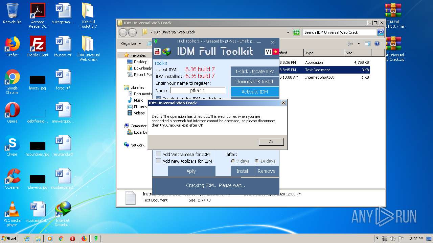The height and width of the screenshot is (243, 433).
Task: Toggle the preview pane icon
Action: [368, 44]
